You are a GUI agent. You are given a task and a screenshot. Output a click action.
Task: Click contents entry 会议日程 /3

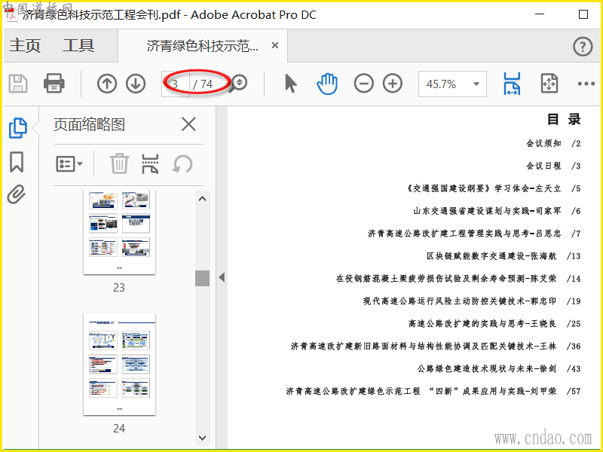(553, 166)
